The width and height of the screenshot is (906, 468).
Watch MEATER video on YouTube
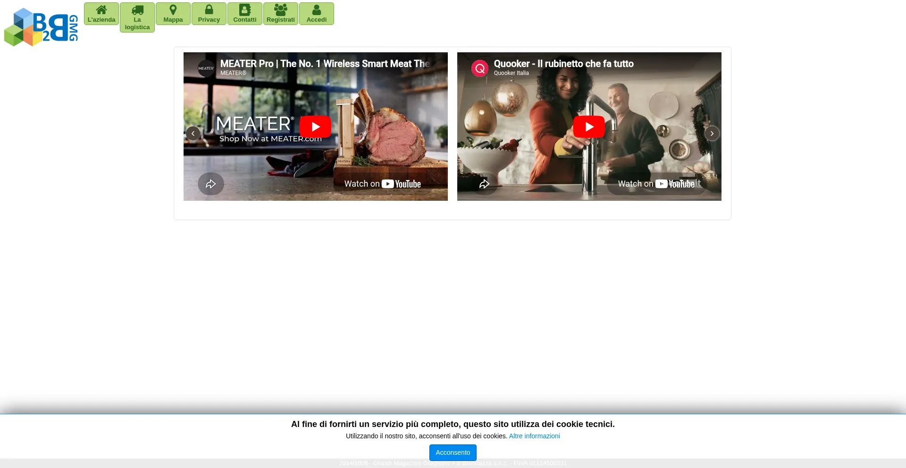(383, 184)
